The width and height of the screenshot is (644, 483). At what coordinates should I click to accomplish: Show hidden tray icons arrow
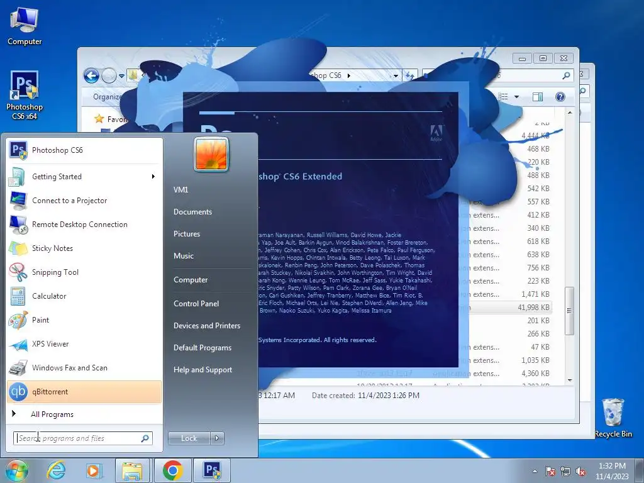click(x=535, y=471)
